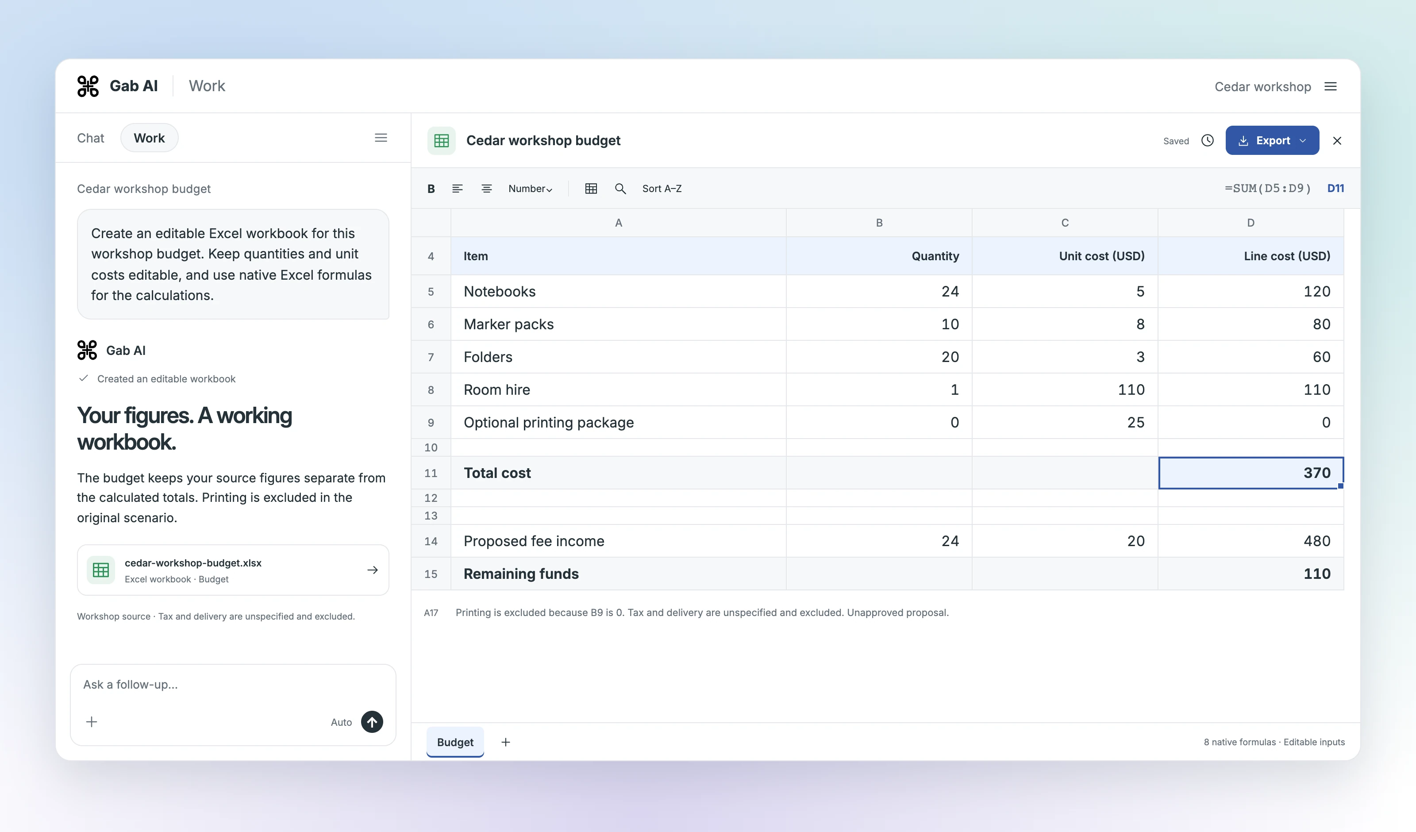This screenshot has width=1416, height=832.
Task: Apply center alignment in toolbar
Action: click(x=487, y=189)
